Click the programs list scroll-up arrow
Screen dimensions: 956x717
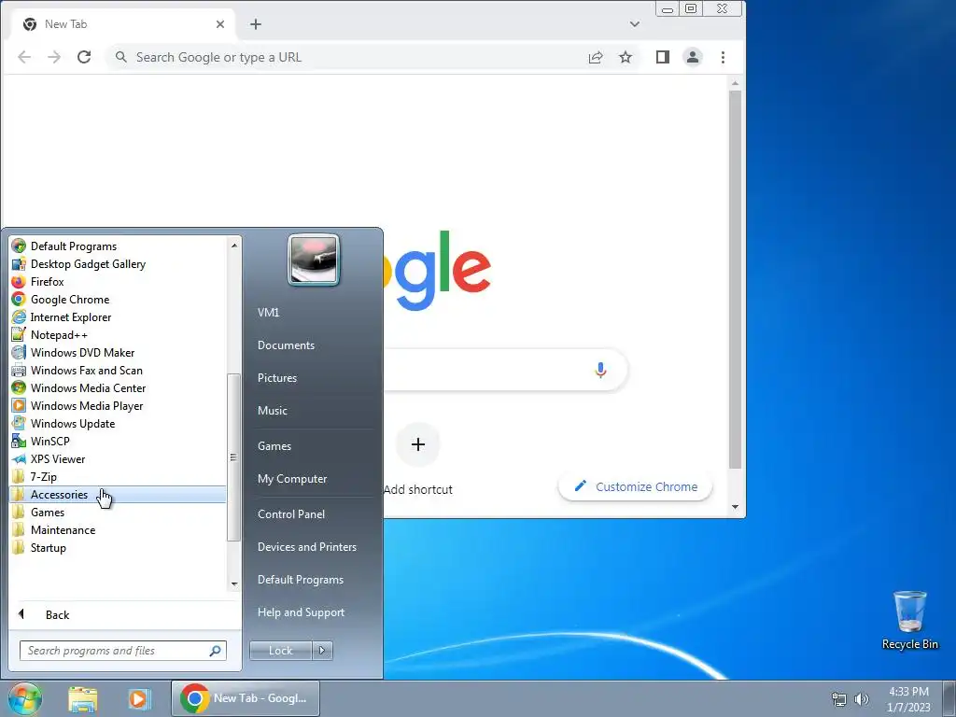234,246
